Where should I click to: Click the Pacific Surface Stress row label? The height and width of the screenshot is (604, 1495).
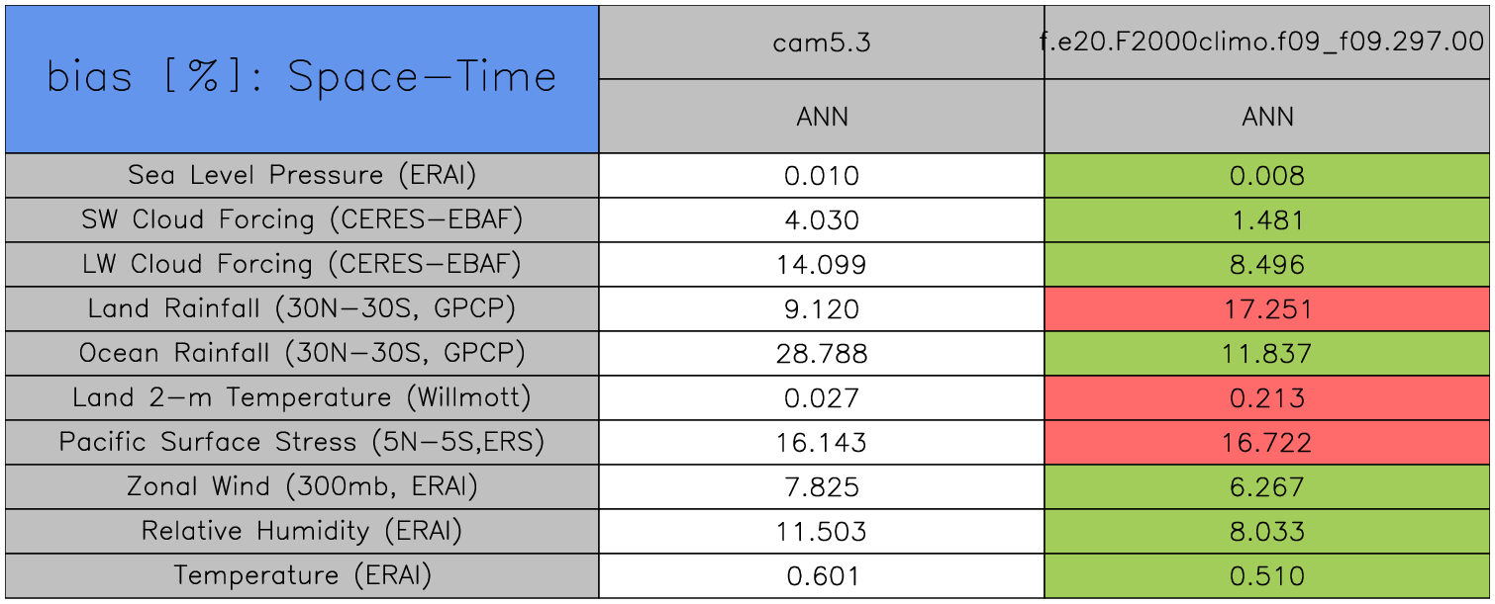302,442
